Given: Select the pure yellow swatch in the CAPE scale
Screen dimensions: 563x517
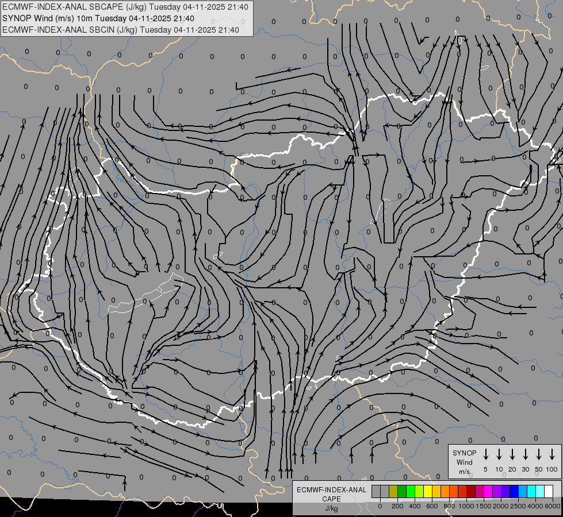Looking at the screenshot, I should 428,491.
